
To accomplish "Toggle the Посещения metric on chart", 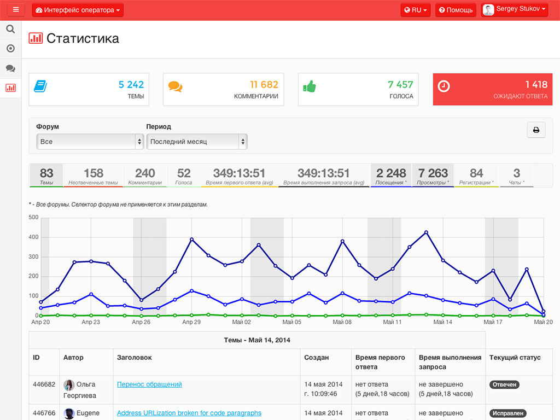I will click(x=391, y=176).
